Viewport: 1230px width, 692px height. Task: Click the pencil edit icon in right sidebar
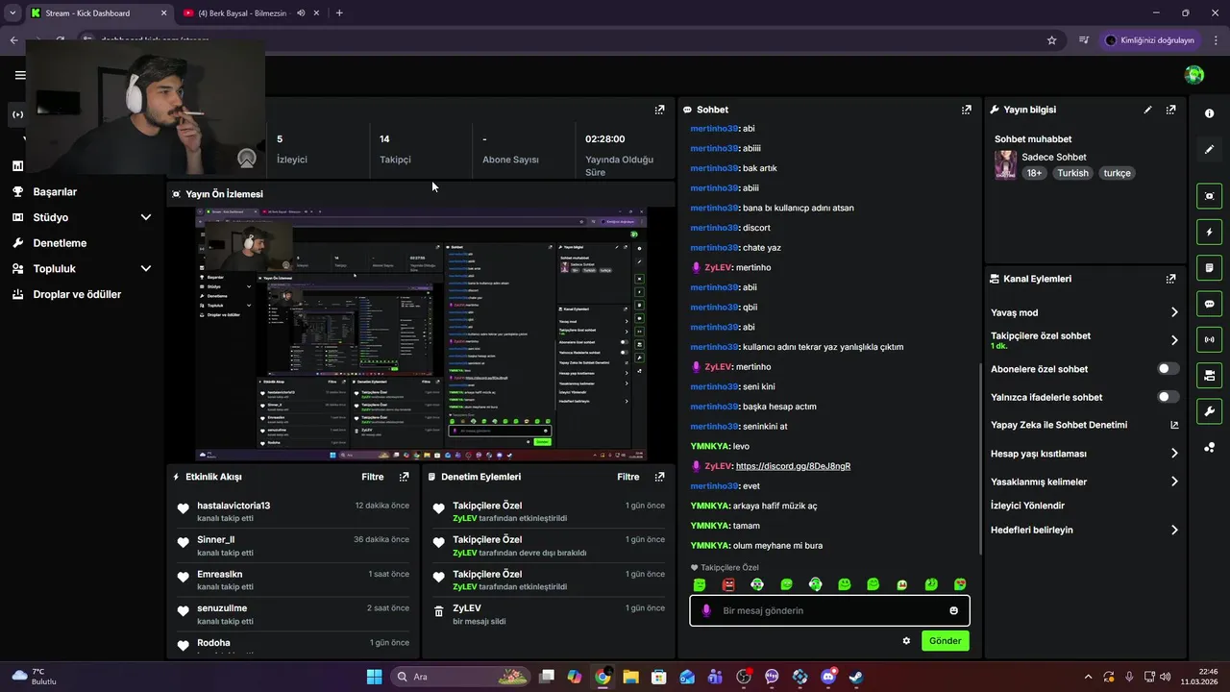coord(1209,150)
